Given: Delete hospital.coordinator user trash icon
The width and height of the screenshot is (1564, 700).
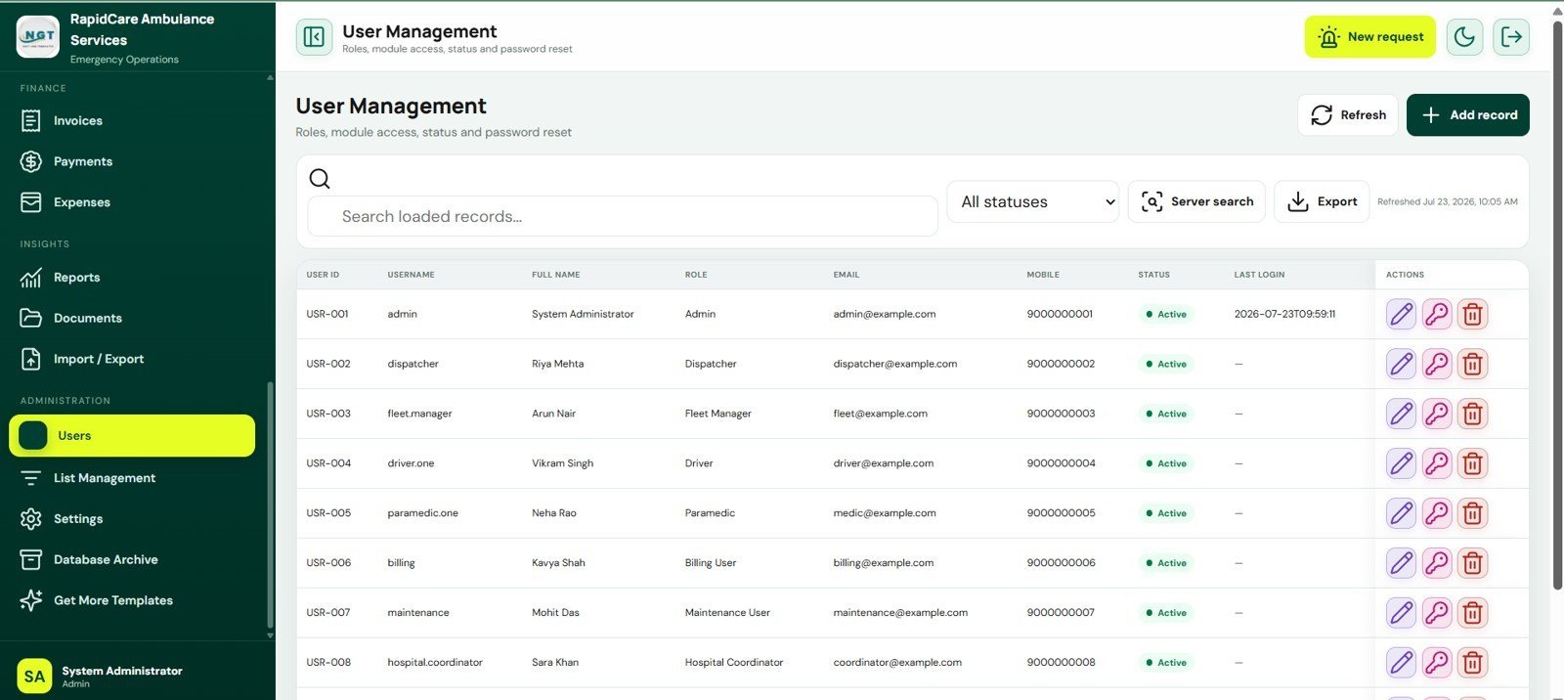Looking at the screenshot, I should 1472,663.
